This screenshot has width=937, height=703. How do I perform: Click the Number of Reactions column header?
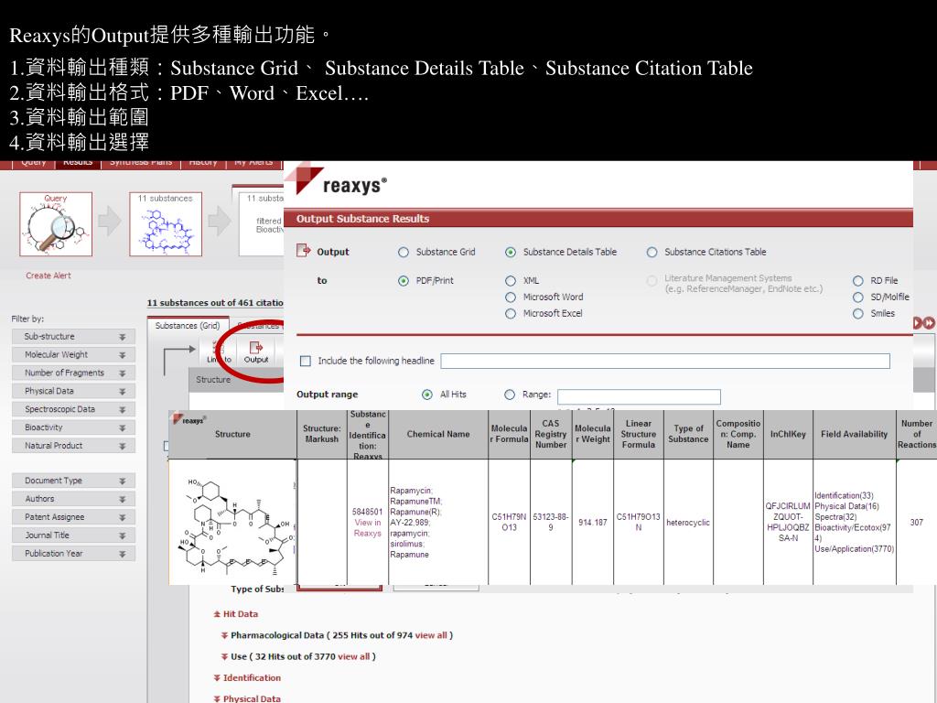tap(917, 434)
